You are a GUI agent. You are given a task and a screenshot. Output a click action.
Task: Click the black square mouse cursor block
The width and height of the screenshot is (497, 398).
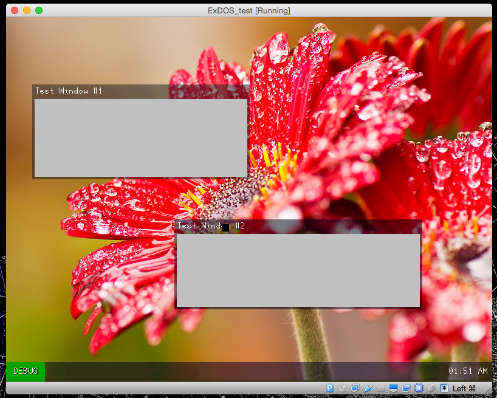pos(225,227)
